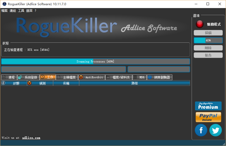Open the 連結 menu
Image resolution: width=226 pixels, height=146 pixels.
pos(13,11)
